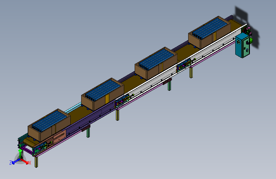
Task: Click the red X axis of the view triad
Action: click(x=25, y=161)
